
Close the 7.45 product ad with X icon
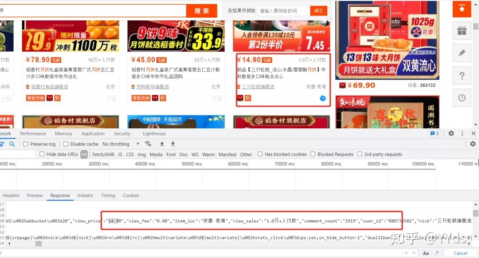pos(330,19)
